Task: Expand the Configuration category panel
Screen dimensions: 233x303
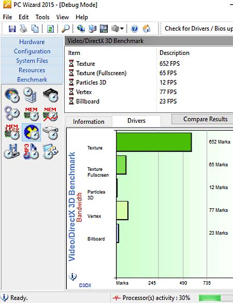Action: click(32, 51)
